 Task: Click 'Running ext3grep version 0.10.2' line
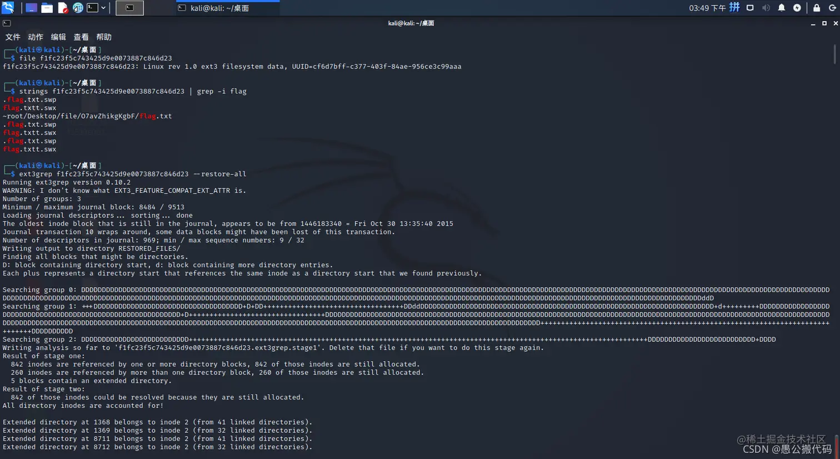pos(67,182)
